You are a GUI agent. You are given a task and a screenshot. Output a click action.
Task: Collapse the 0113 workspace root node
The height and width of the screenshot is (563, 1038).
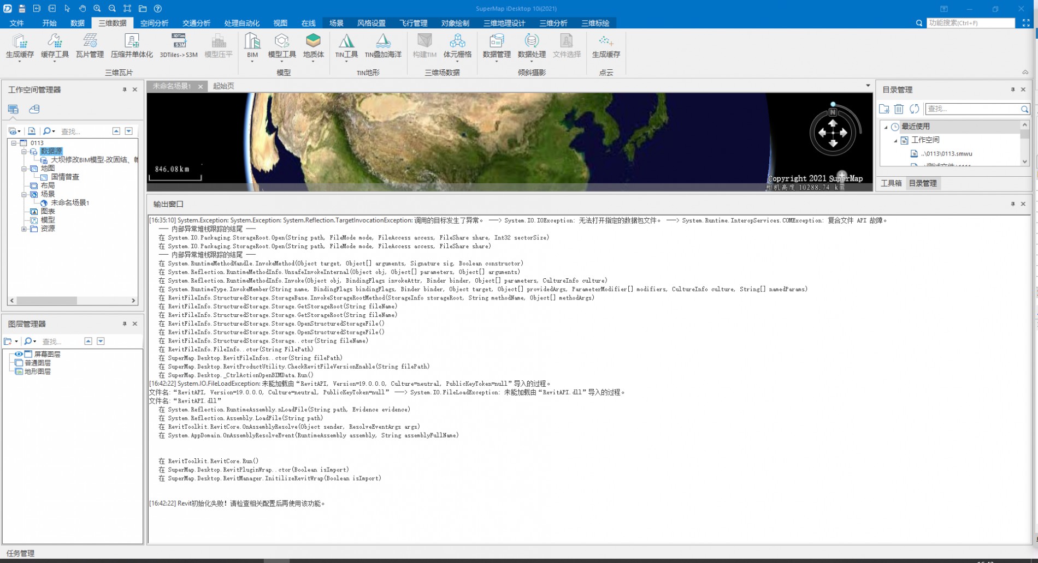14,143
